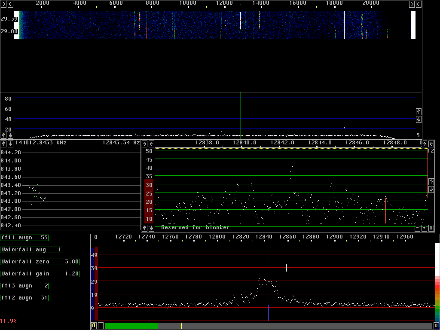Select the fft2 avgn 31 parameter box

[x=24, y=298]
